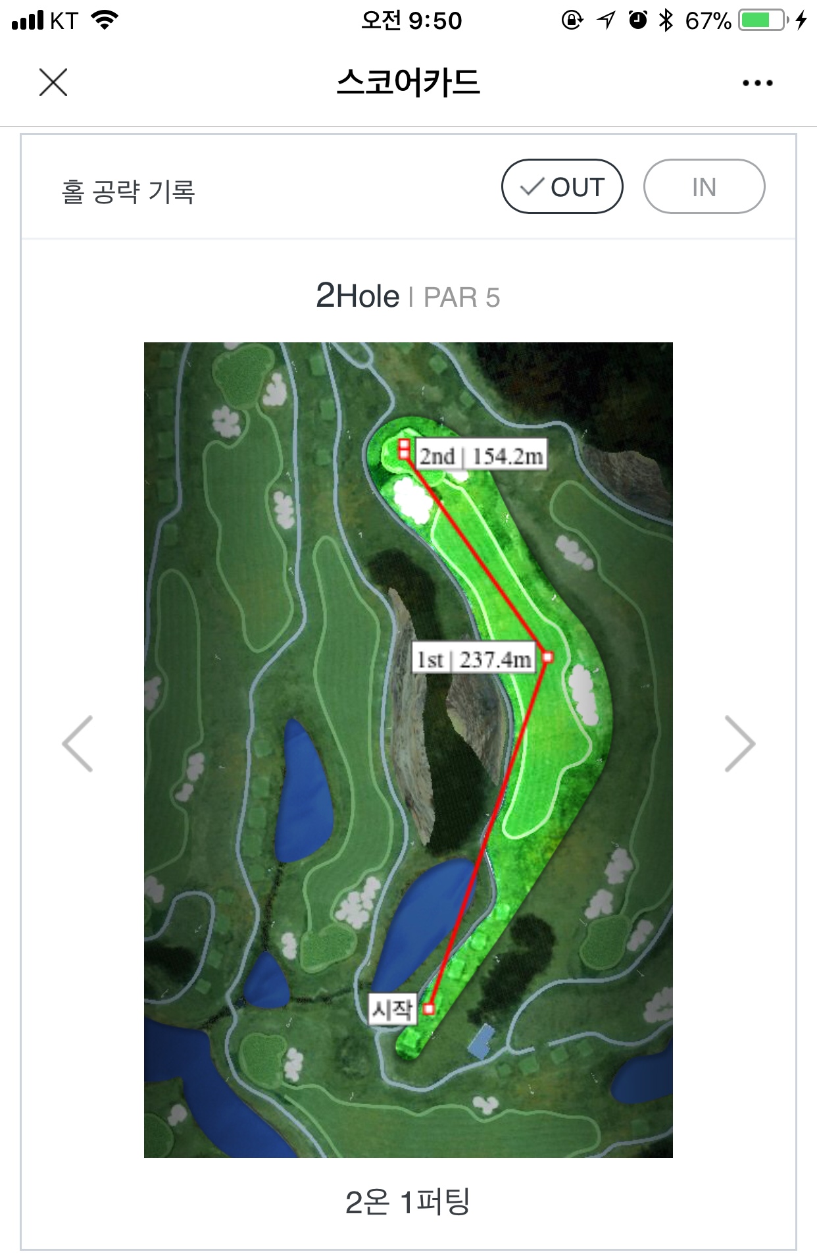Tap the alarm clock status icon
The width and height of the screenshot is (817, 1260).
(637, 20)
